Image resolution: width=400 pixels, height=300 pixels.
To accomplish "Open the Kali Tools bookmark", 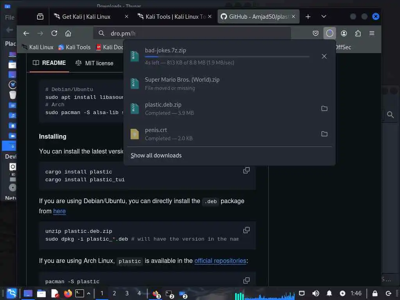I will coord(74,47).
